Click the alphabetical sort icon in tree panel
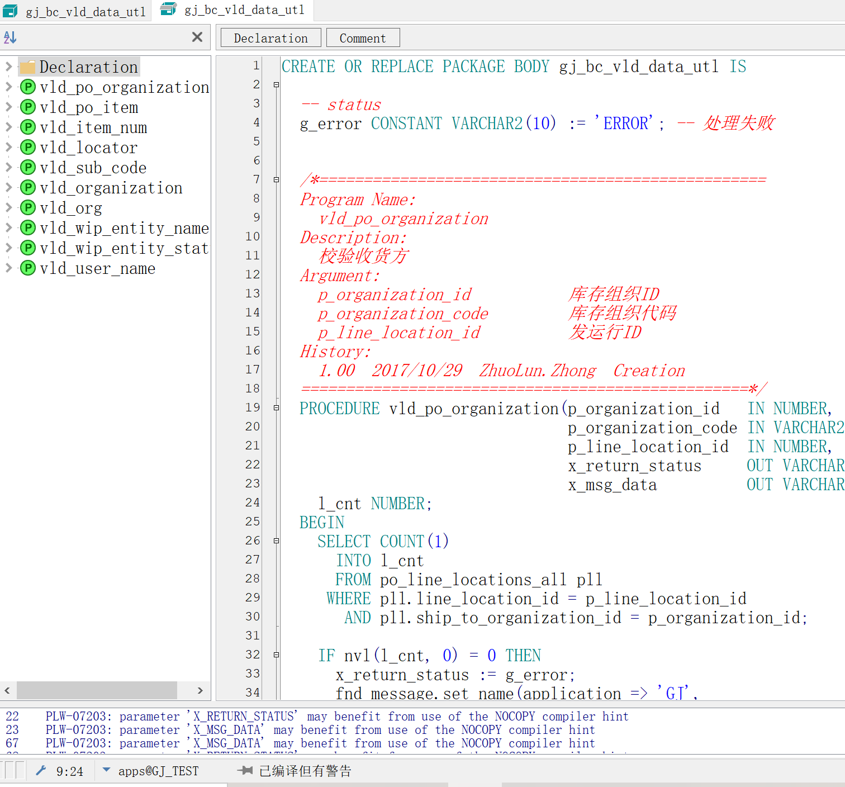Viewport: 845px width, 787px height. pos(10,37)
